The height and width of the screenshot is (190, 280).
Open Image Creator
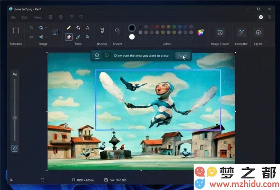[220, 32]
